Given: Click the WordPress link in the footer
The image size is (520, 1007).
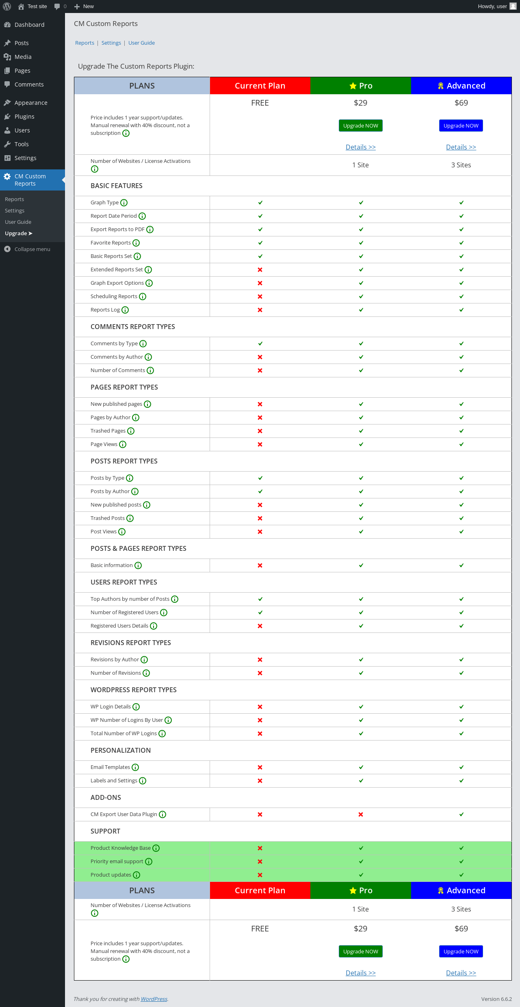Looking at the screenshot, I should pyautogui.click(x=154, y=999).
